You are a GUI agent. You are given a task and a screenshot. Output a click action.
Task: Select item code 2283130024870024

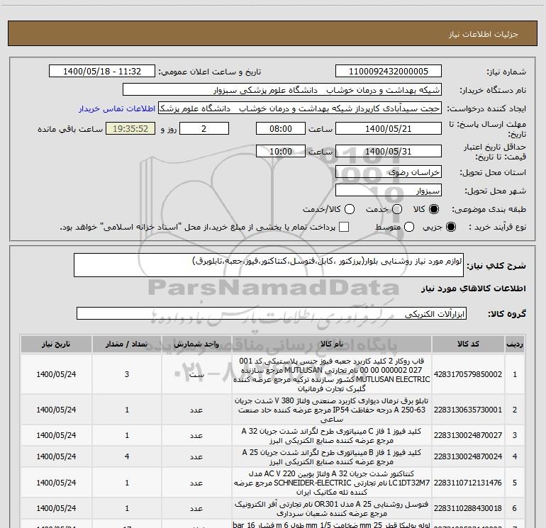coord(468,456)
